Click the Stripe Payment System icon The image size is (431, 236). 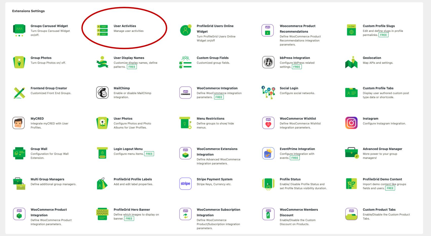[x=185, y=184]
